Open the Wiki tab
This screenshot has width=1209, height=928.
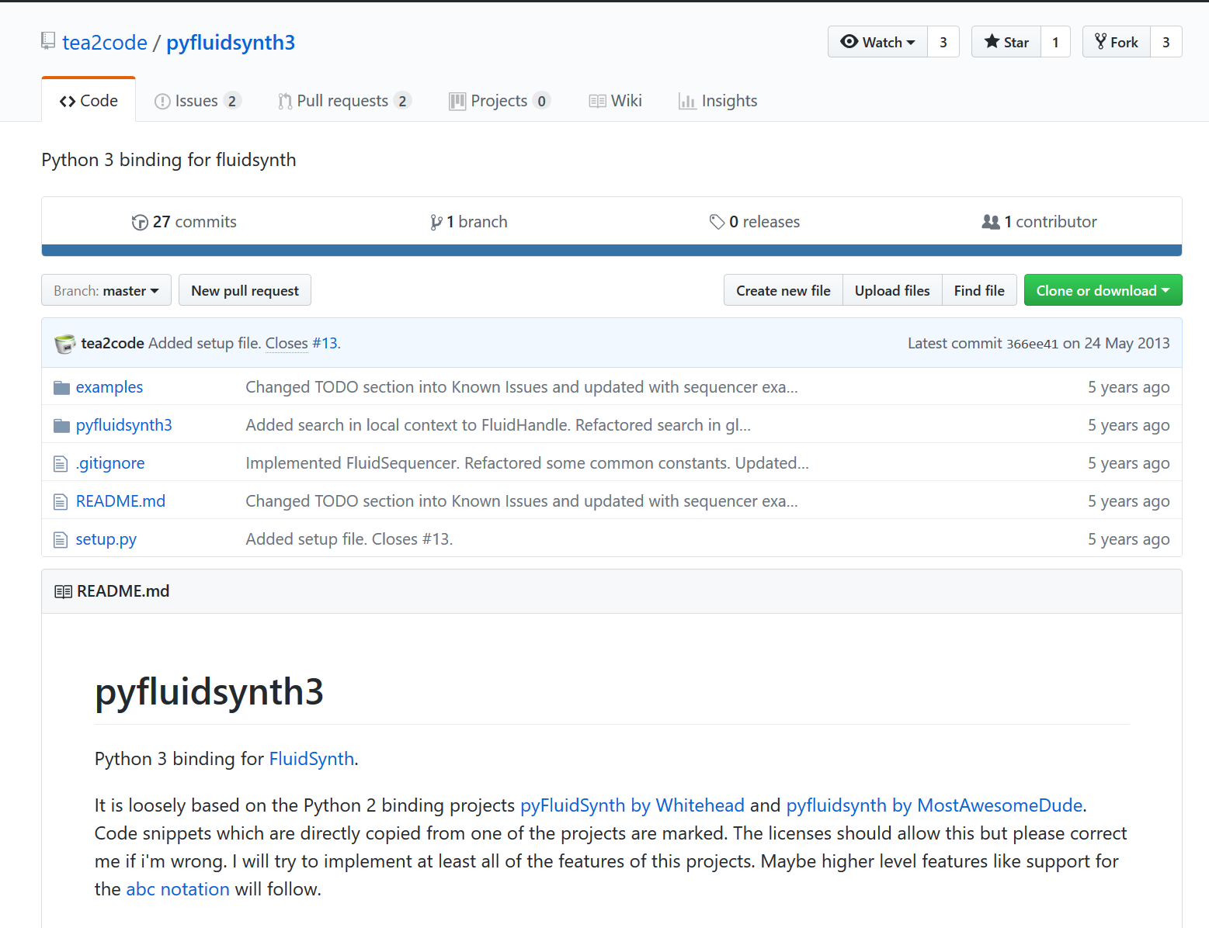(615, 101)
